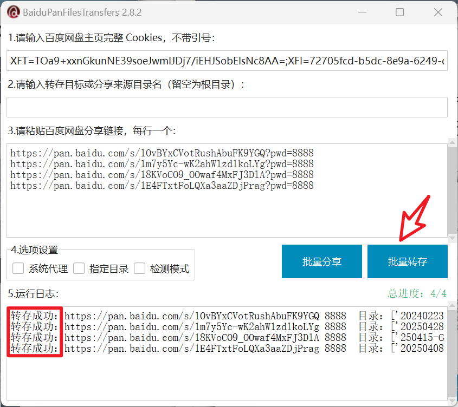Click the 总进度 4/4 progress indicator

pos(417,293)
